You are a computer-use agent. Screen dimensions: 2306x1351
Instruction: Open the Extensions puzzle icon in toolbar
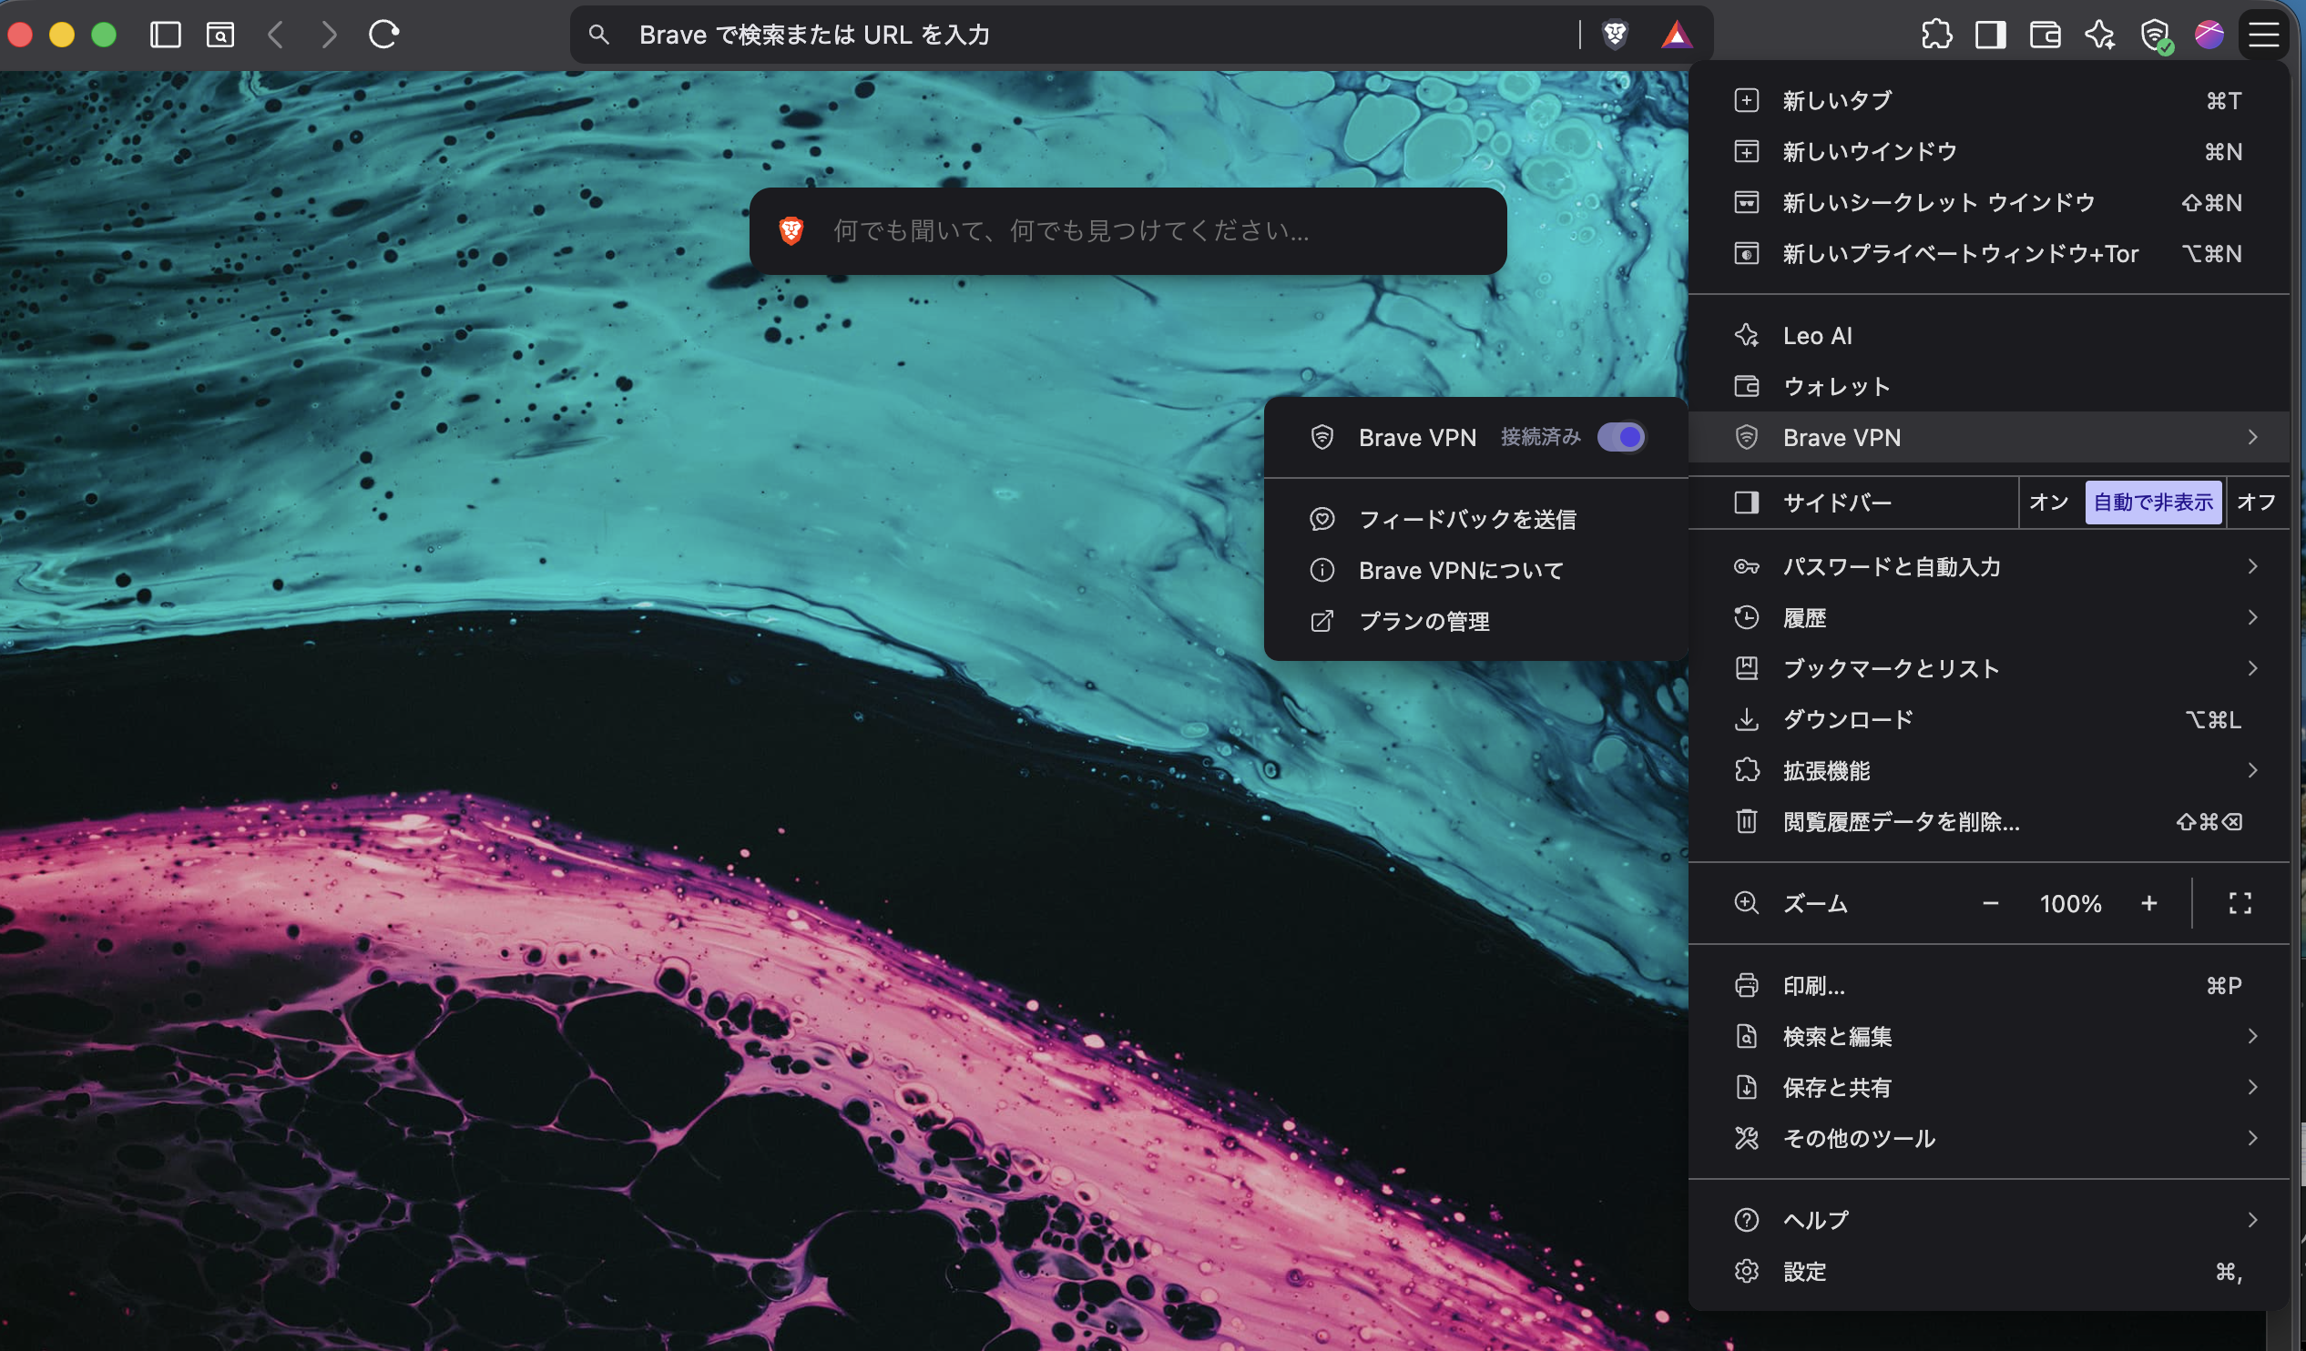[x=1936, y=35]
